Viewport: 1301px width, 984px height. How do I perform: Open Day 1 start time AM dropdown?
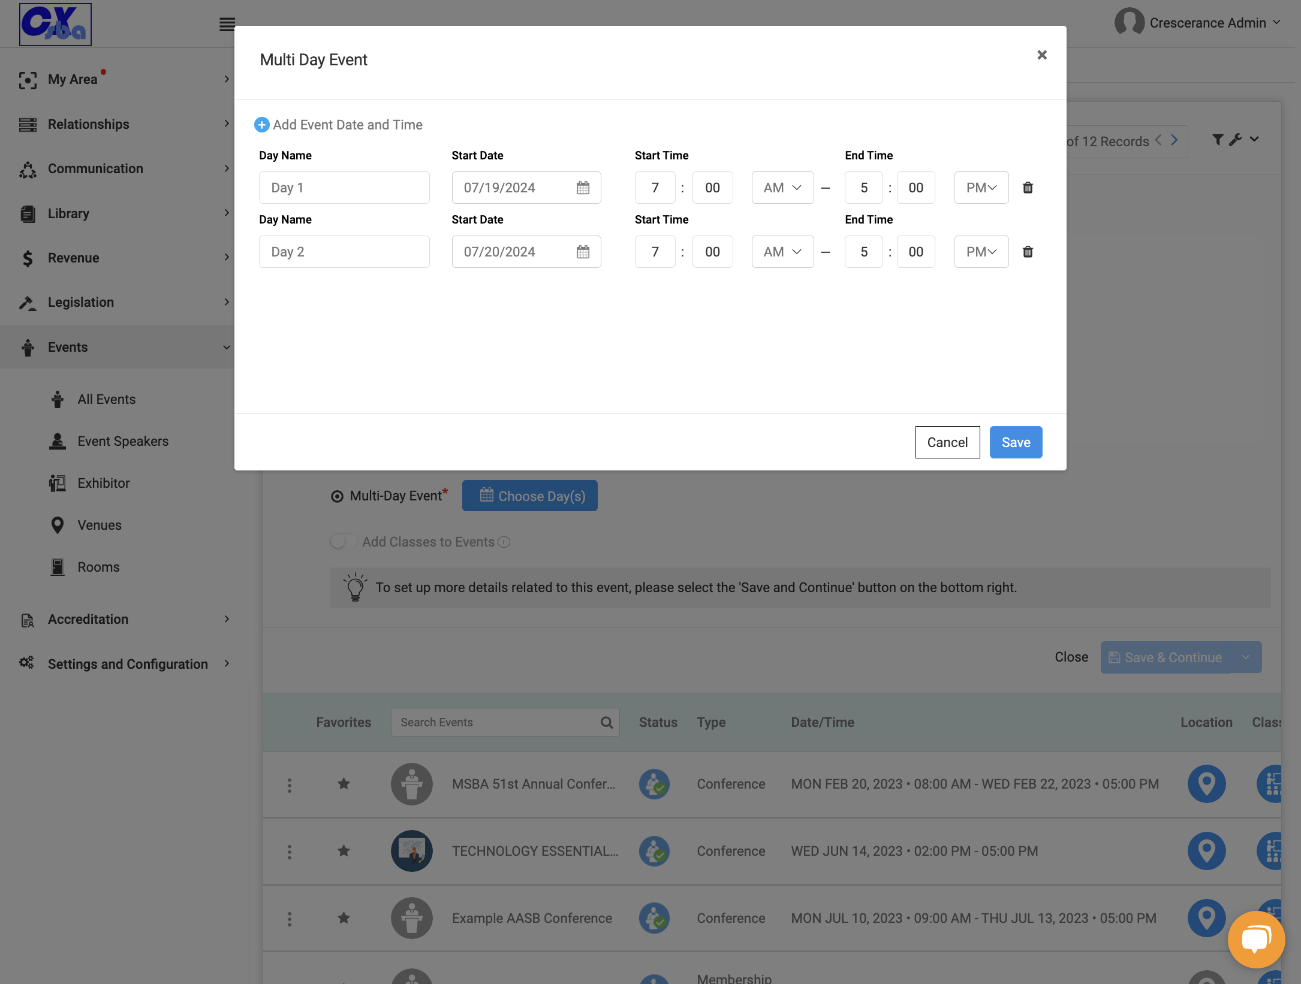[x=782, y=188]
